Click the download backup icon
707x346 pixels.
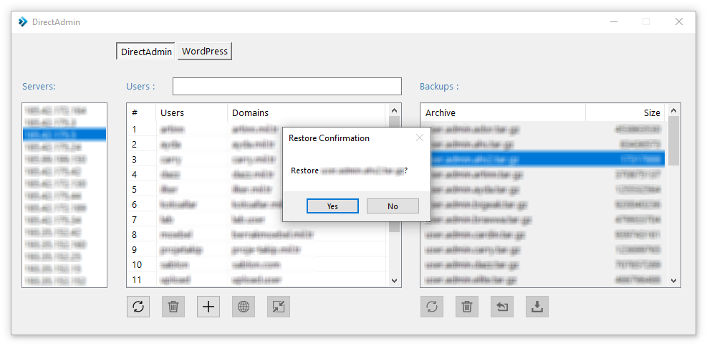point(537,307)
